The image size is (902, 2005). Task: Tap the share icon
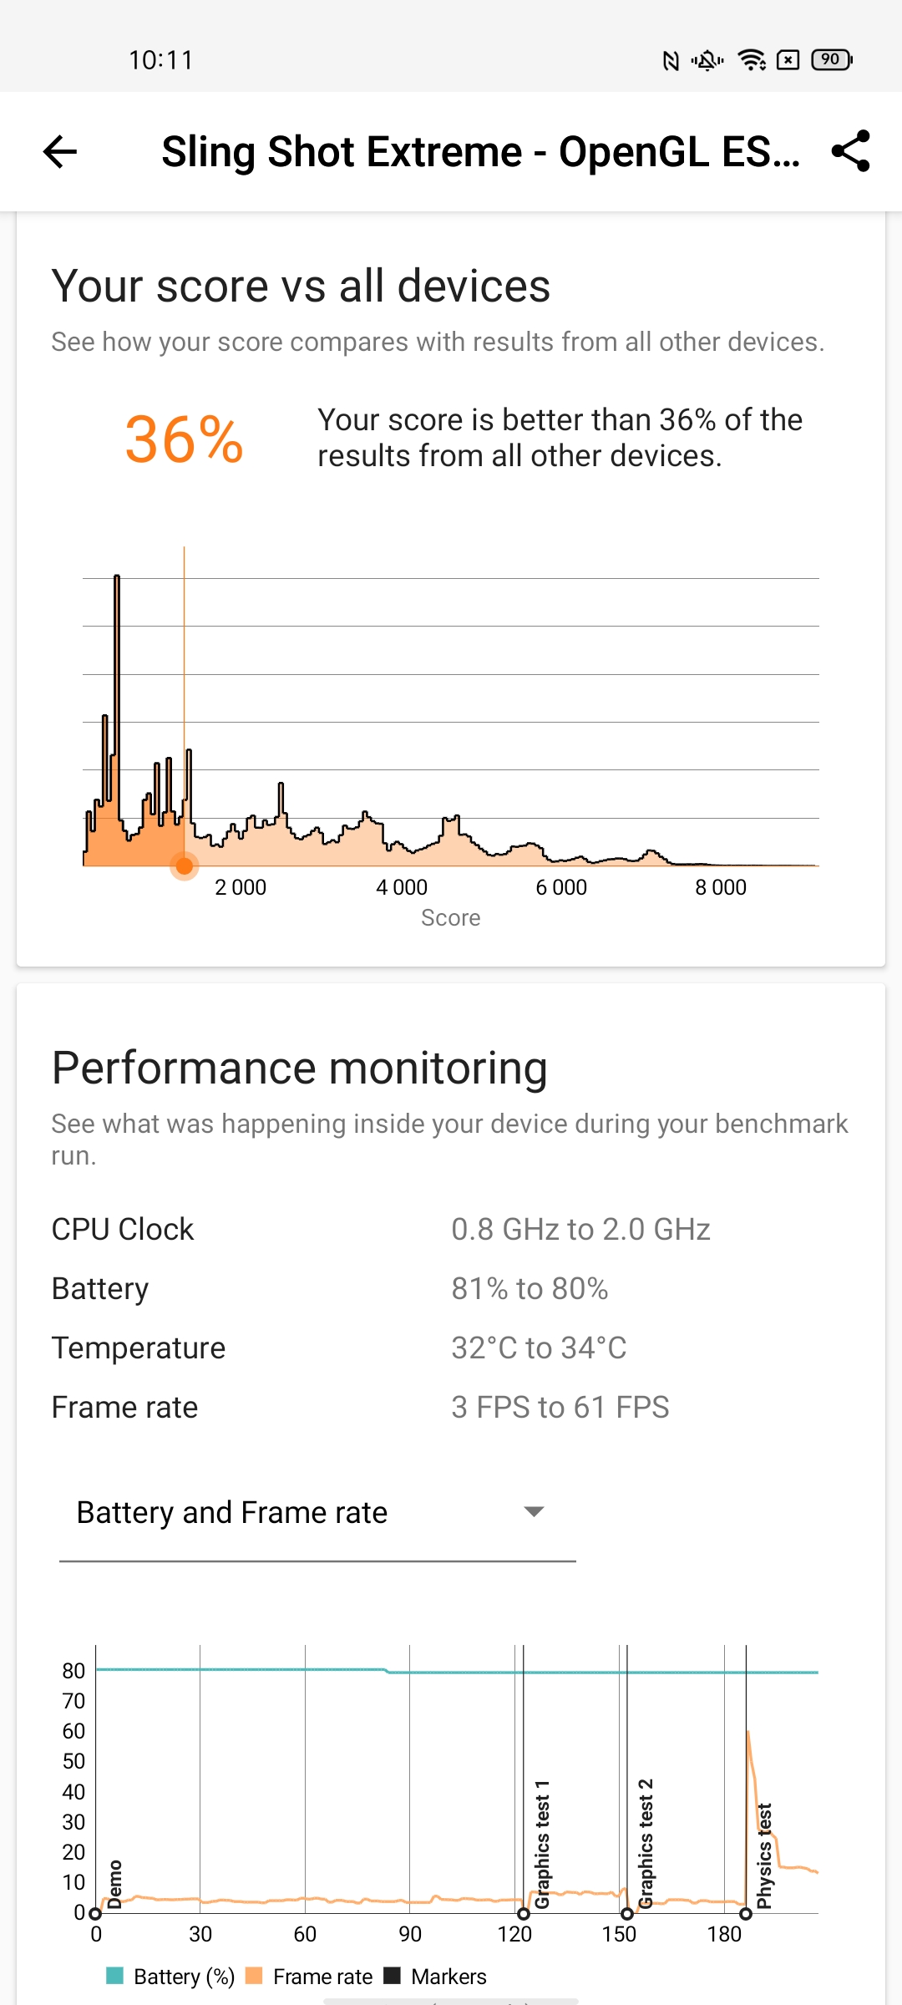[x=851, y=151]
